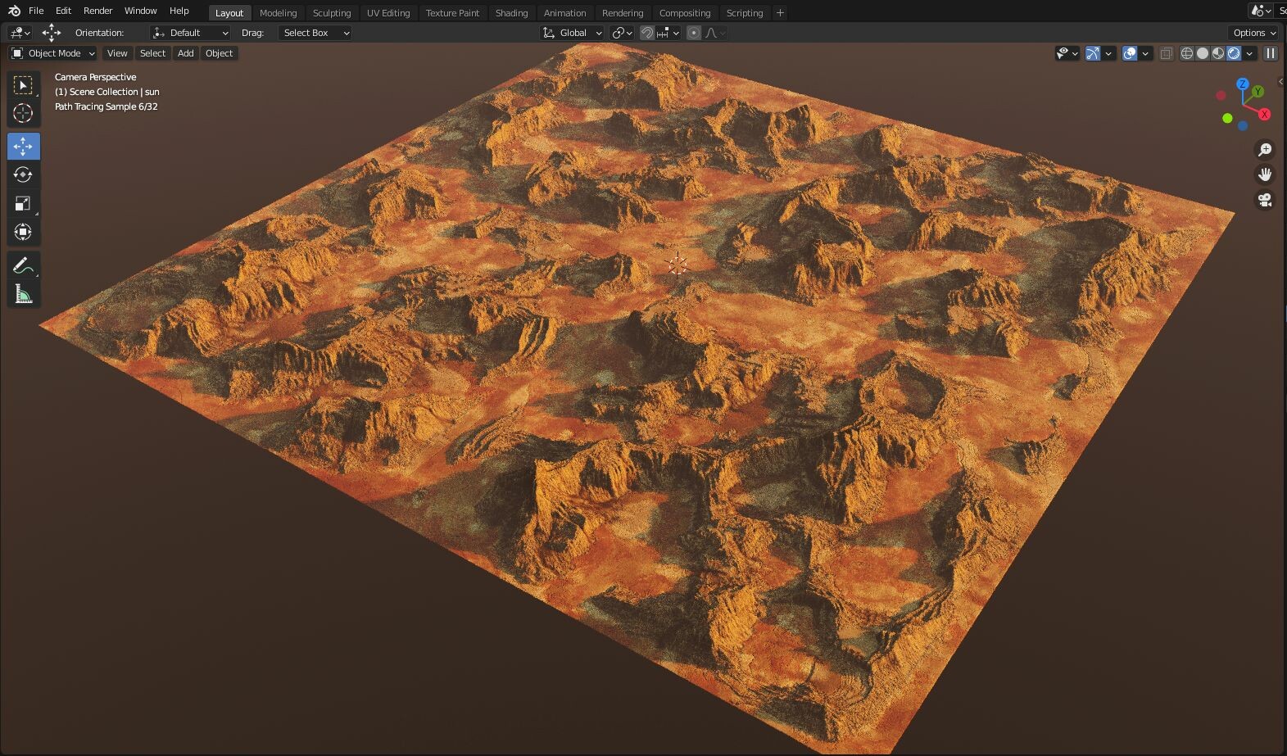Open the Select Box drag dropdown

coord(315,33)
